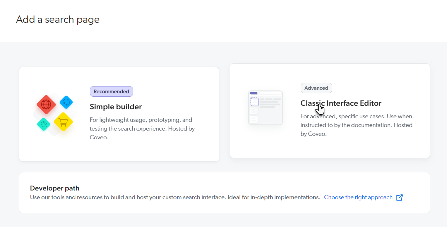
Task: Click the external link icon beside approach link
Action: pos(400,197)
